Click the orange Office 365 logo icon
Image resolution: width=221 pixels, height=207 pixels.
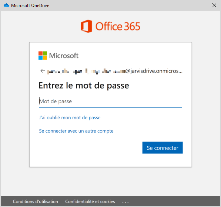coord(86,26)
